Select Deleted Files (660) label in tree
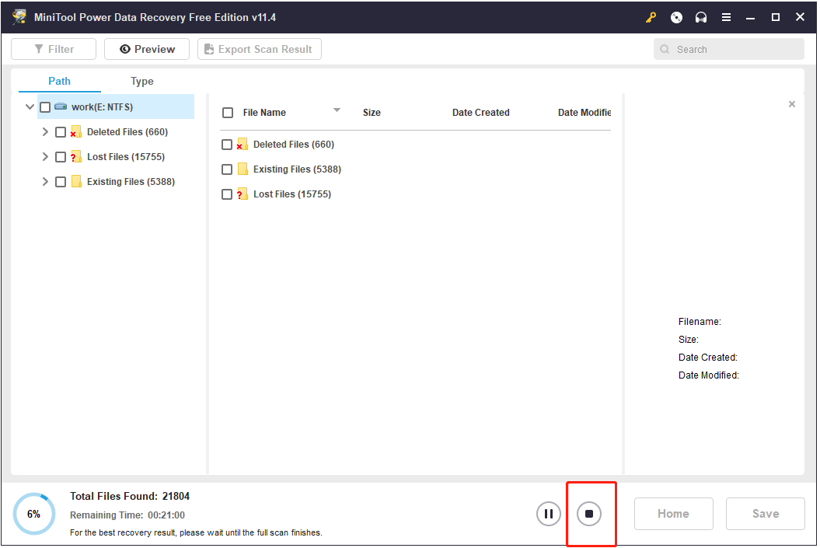The image size is (820, 548). [127, 132]
